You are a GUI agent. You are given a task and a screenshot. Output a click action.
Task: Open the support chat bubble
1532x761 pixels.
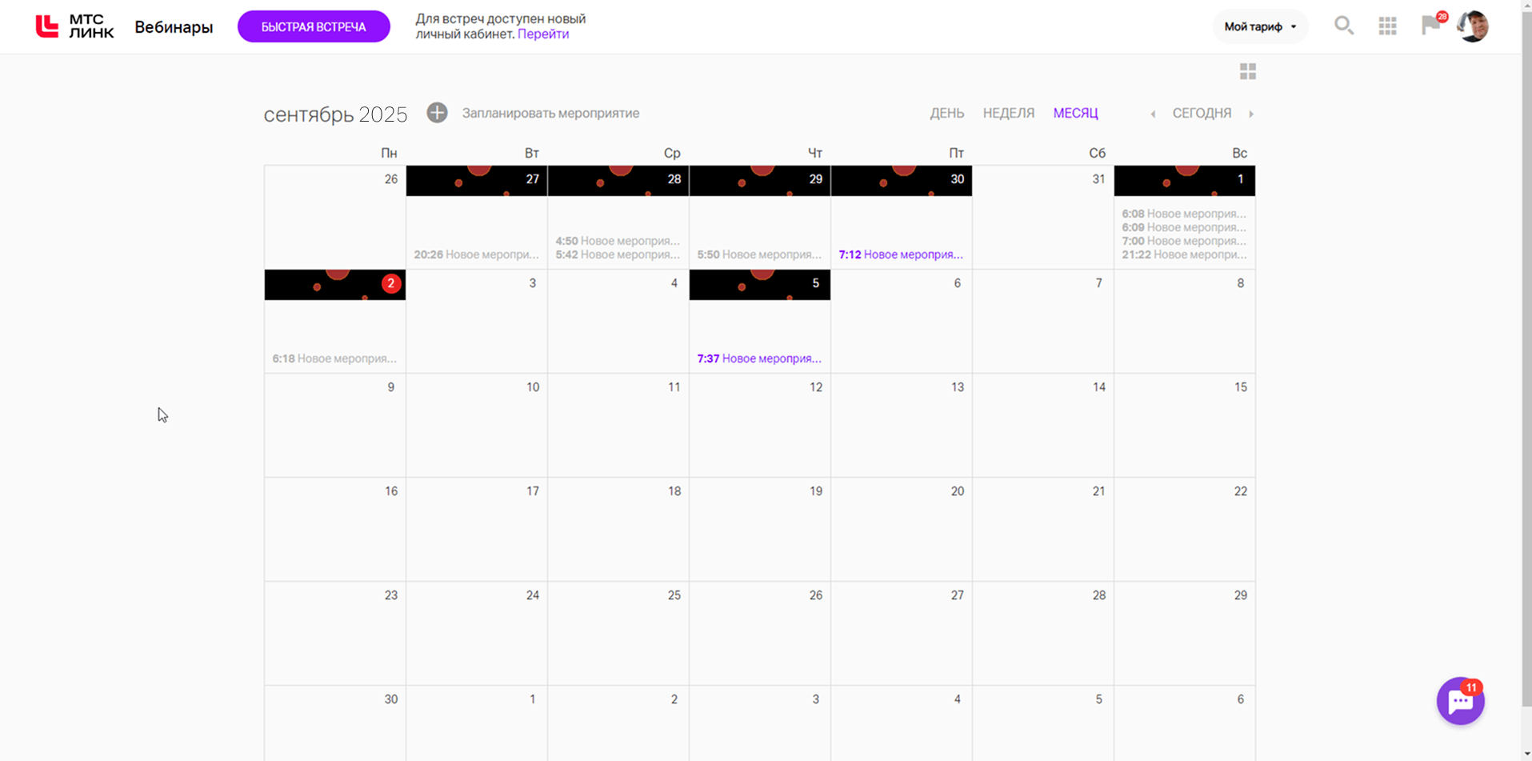(x=1460, y=701)
